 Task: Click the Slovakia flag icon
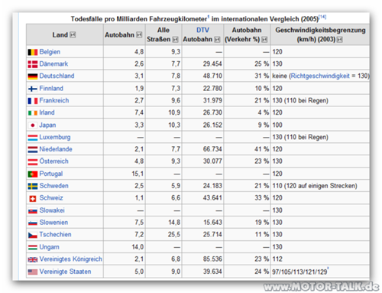[33, 211]
